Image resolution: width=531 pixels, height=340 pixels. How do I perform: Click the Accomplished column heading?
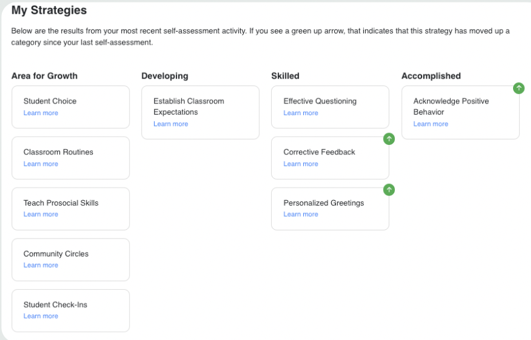pos(431,76)
